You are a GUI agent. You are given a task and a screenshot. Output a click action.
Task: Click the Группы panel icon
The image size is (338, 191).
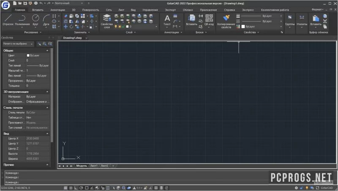point(290,17)
